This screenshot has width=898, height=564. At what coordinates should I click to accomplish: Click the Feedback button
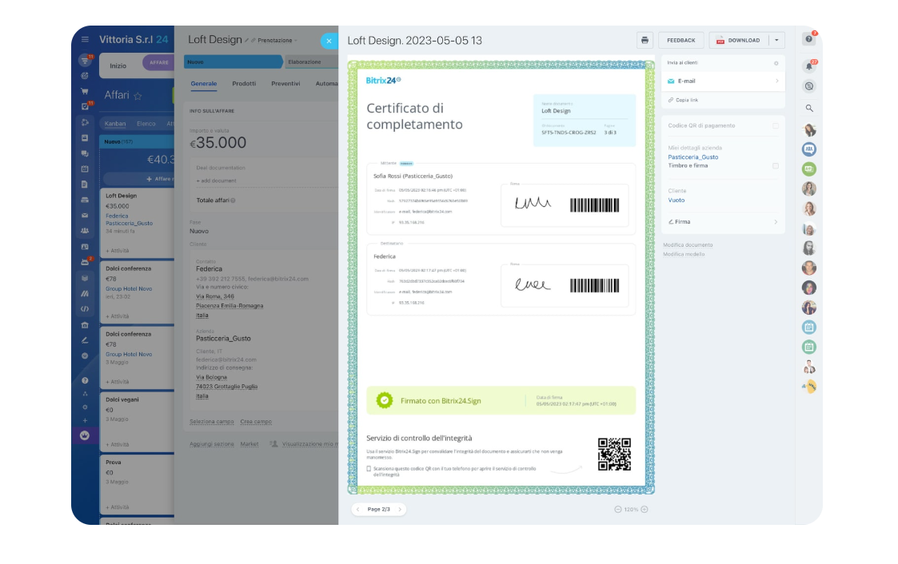[x=681, y=40]
